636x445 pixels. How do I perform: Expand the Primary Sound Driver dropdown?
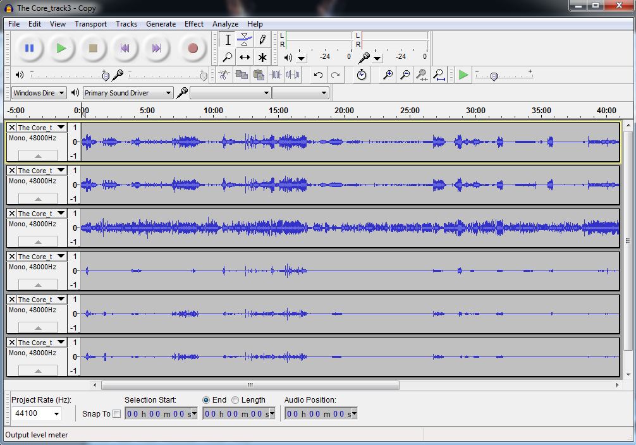click(x=168, y=93)
